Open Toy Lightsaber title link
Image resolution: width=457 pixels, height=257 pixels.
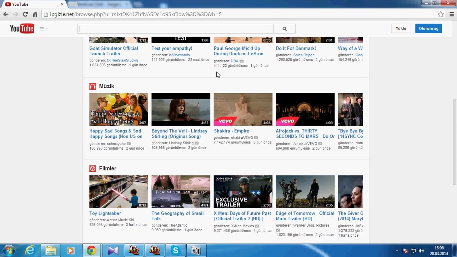click(x=105, y=213)
